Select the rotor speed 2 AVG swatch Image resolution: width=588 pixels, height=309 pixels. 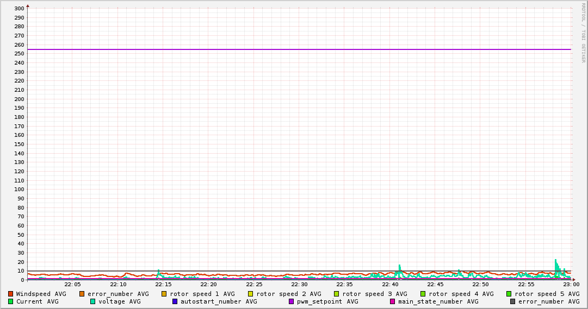(x=250, y=294)
